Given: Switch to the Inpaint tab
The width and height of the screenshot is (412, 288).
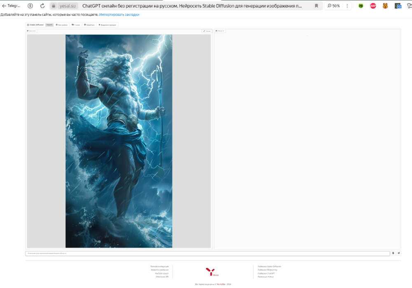Looking at the screenshot, I should (49, 25).
